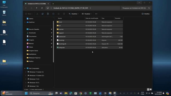The width and height of the screenshot is (171, 96).
Task: Open the Lixeira recycle bin desktop icon
Action: point(4,13)
